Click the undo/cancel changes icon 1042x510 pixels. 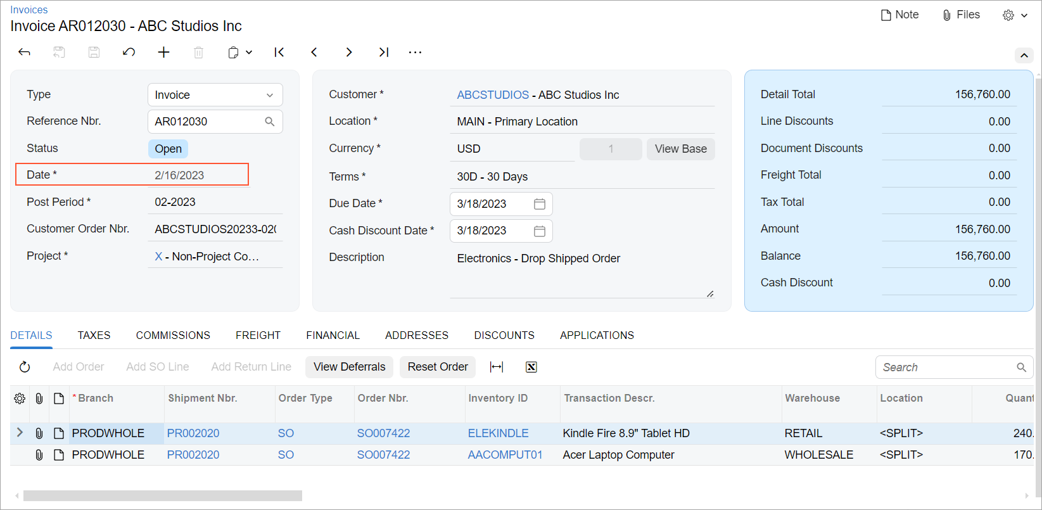point(129,53)
